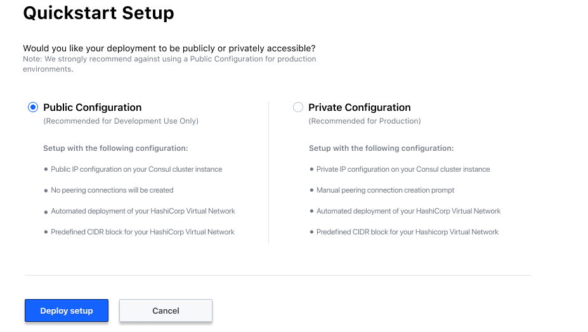
Task: Click Automated deployment item under Private Configuration
Action: [x=408, y=211]
